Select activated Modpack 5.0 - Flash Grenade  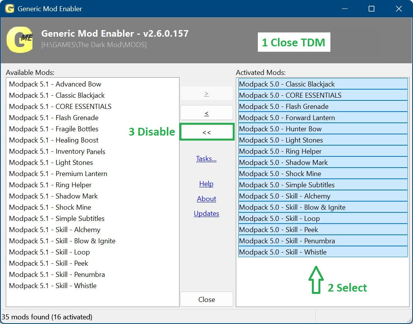click(x=323, y=107)
